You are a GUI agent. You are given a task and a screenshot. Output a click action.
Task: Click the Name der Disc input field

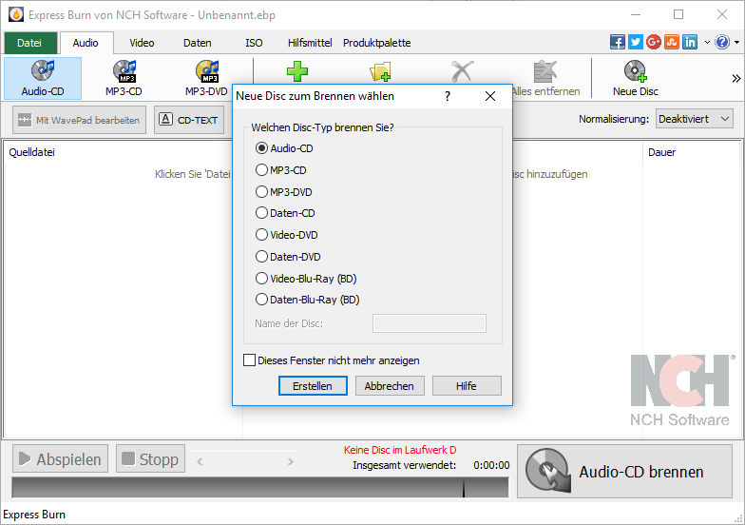430,323
